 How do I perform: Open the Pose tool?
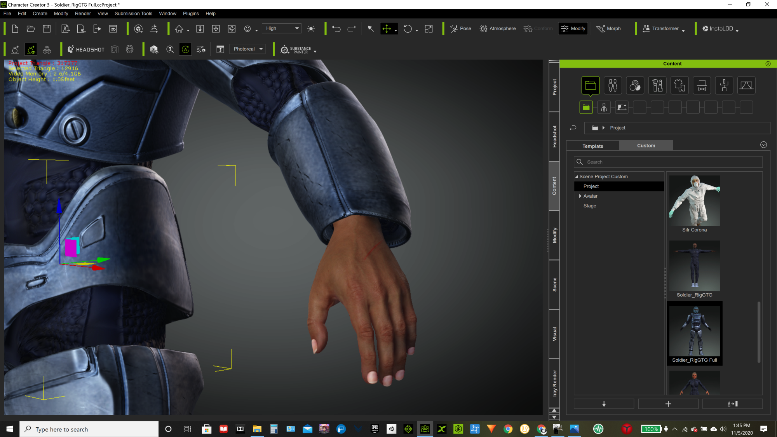(x=461, y=29)
